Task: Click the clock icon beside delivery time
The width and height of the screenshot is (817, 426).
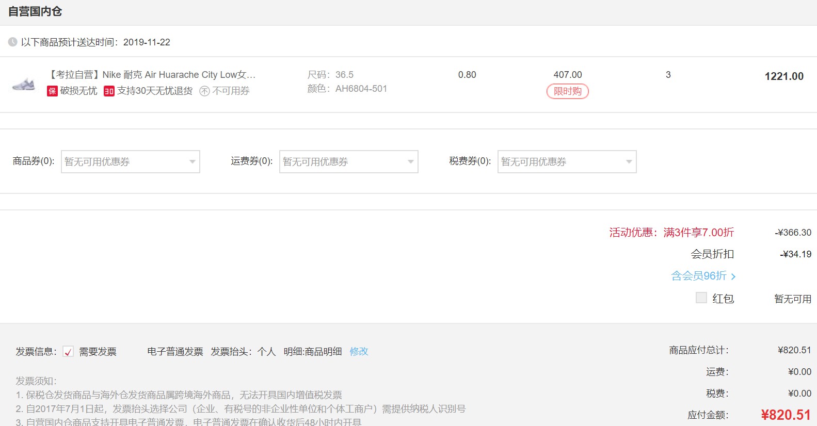Action: 13,42
